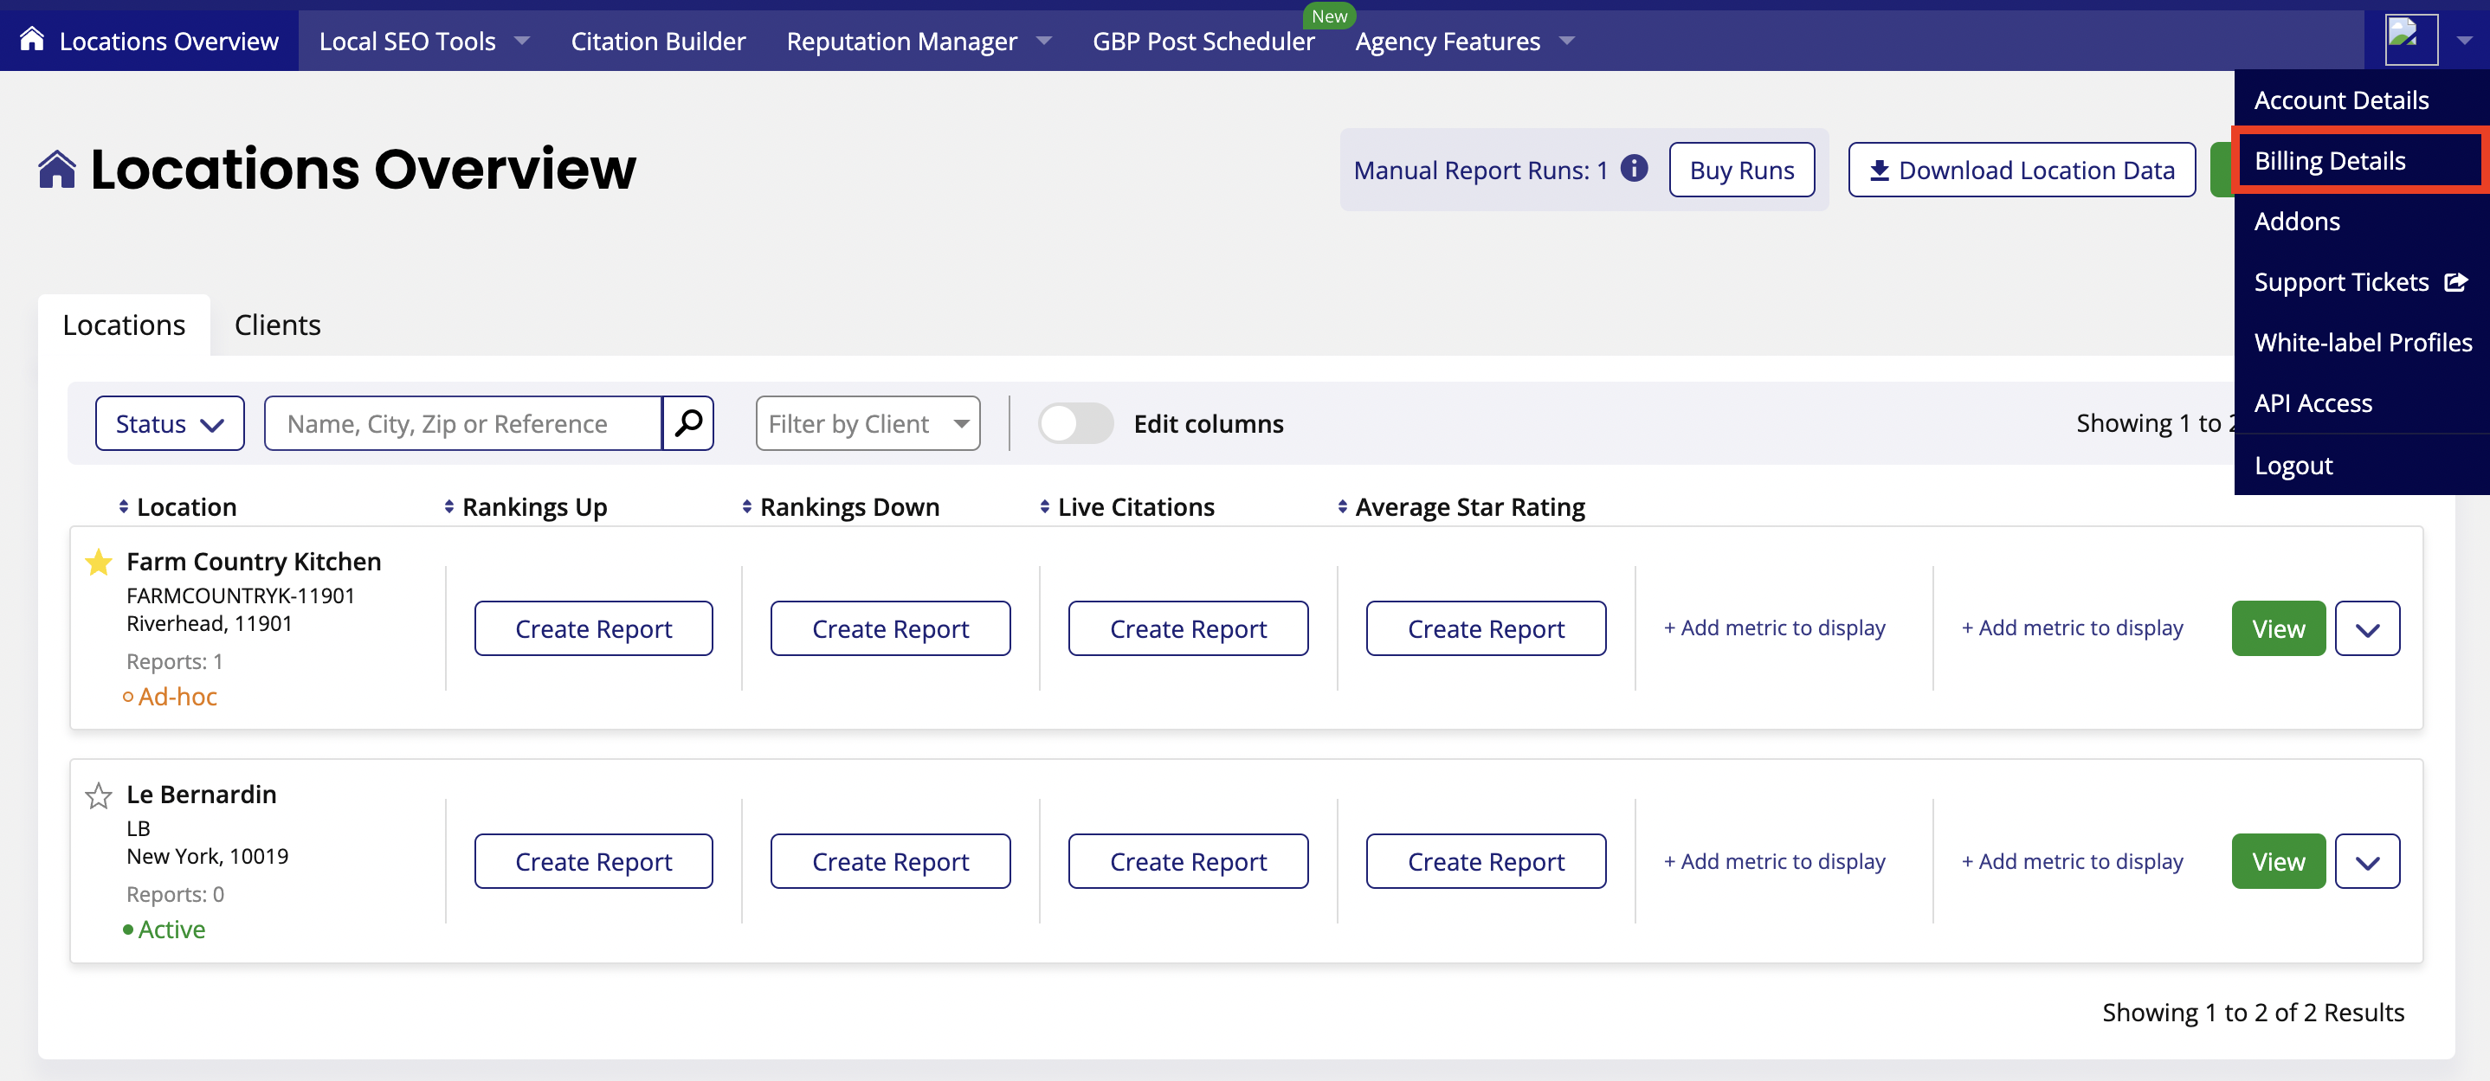This screenshot has width=2490, height=1081.
Task: Star the Le Bernardin location
Action: 99,795
